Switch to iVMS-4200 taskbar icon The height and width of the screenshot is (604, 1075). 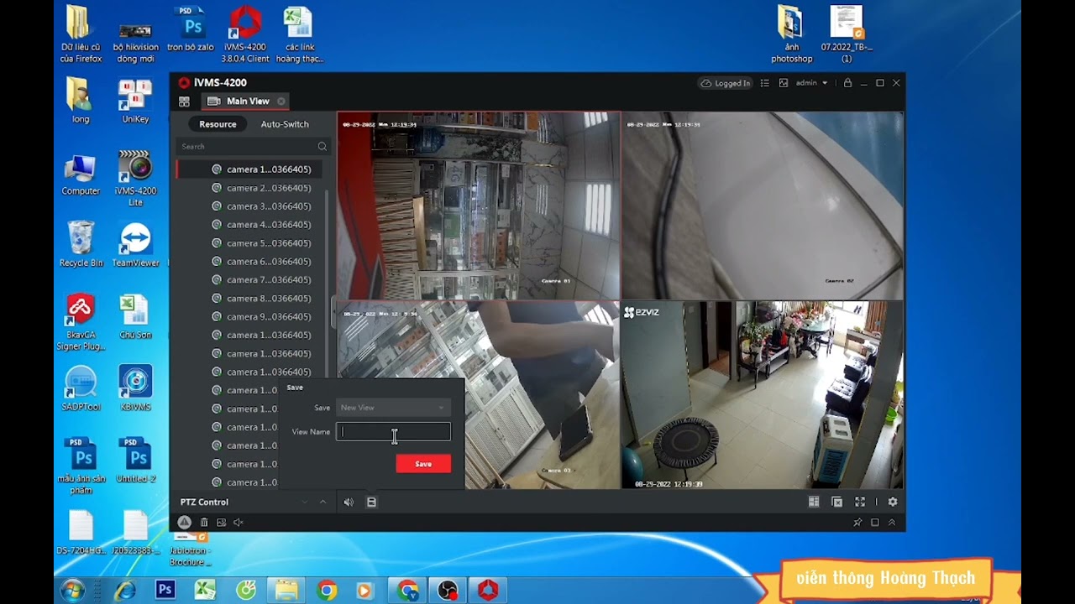488,591
